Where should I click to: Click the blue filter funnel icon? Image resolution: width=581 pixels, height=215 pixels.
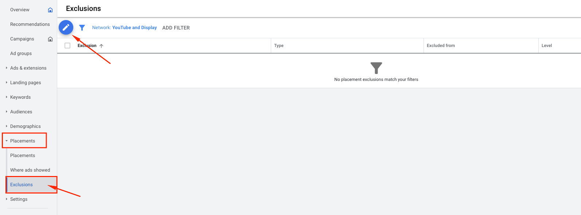pyautogui.click(x=82, y=28)
